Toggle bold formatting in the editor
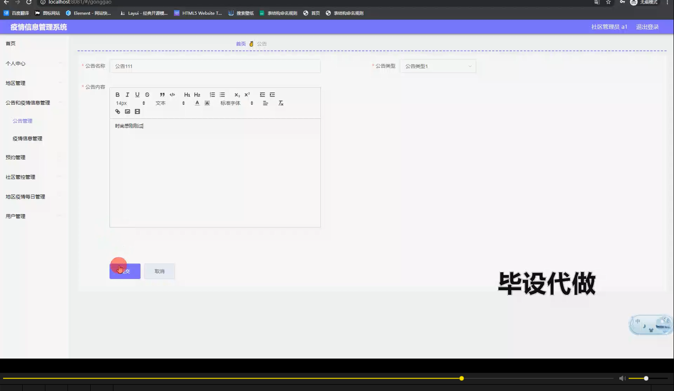This screenshot has width=674, height=391. point(117,94)
